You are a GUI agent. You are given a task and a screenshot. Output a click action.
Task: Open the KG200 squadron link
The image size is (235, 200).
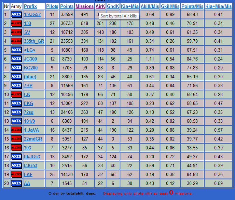tap(31, 68)
